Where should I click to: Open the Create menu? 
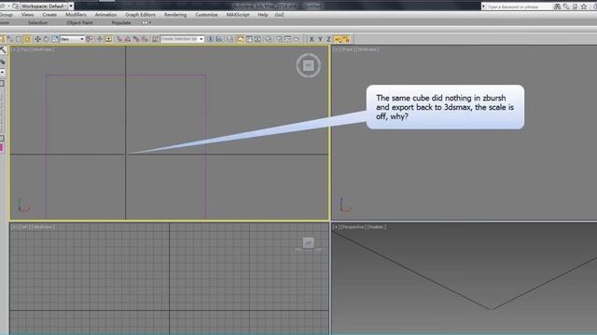(49, 15)
